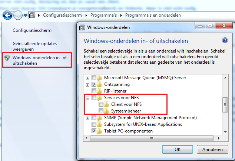Expand the SNMP tree node
This screenshot has width=235, height=161.
coord(88,118)
